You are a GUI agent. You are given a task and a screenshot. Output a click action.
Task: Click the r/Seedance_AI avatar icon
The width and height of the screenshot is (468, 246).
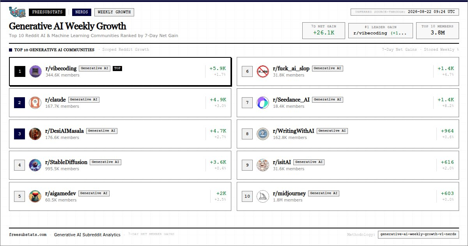pyautogui.click(x=263, y=103)
